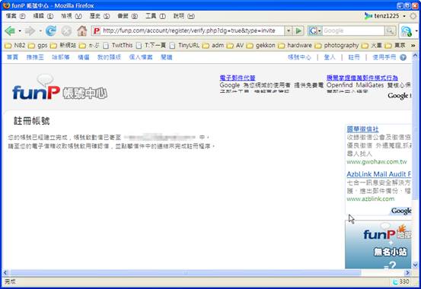This screenshot has width=421, height=289.
Task: Click the activity throbber icon at top right
Action: 413,16
